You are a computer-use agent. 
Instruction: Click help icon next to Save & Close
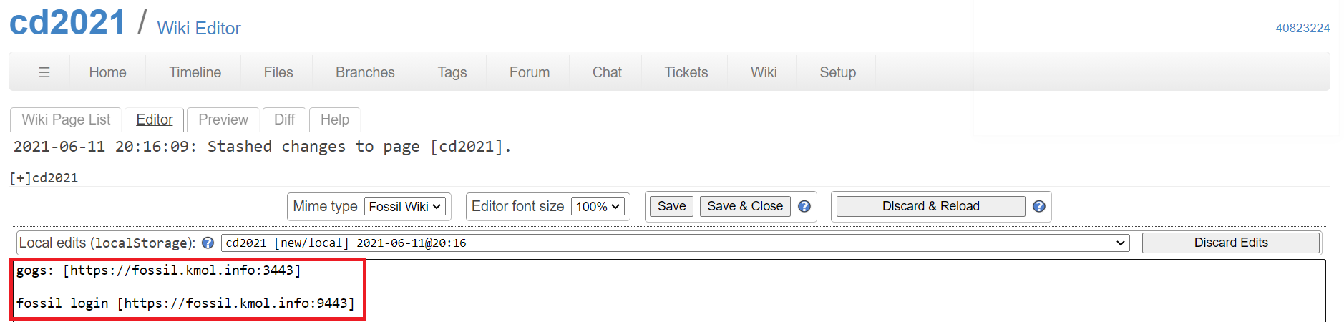click(x=804, y=207)
